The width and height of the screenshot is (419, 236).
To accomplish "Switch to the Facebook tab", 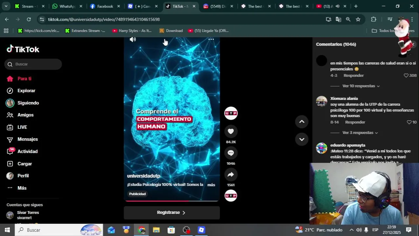I will pyautogui.click(x=105, y=6).
